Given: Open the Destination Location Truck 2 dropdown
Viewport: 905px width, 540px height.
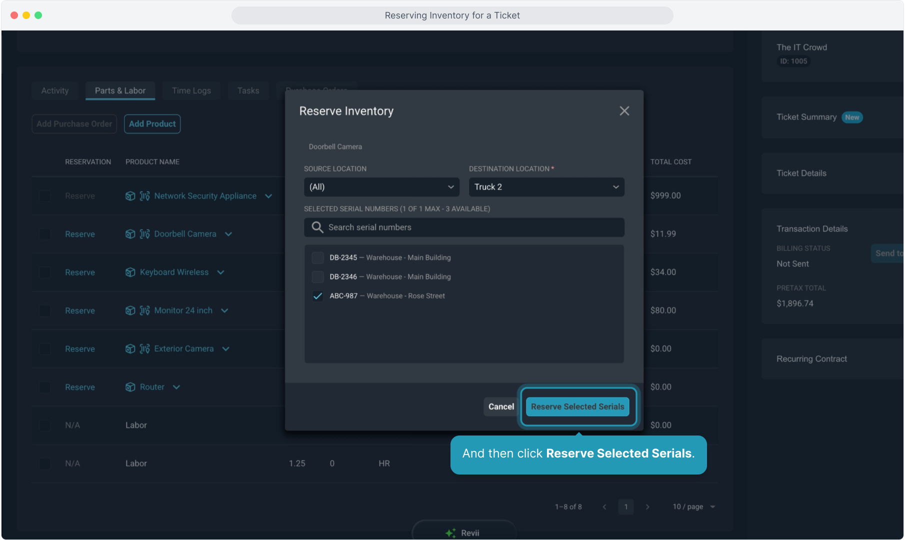Looking at the screenshot, I should 546,187.
